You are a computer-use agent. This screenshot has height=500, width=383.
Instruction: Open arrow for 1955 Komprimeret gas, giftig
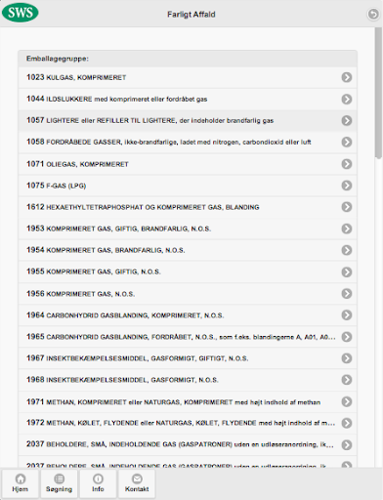coord(347,271)
